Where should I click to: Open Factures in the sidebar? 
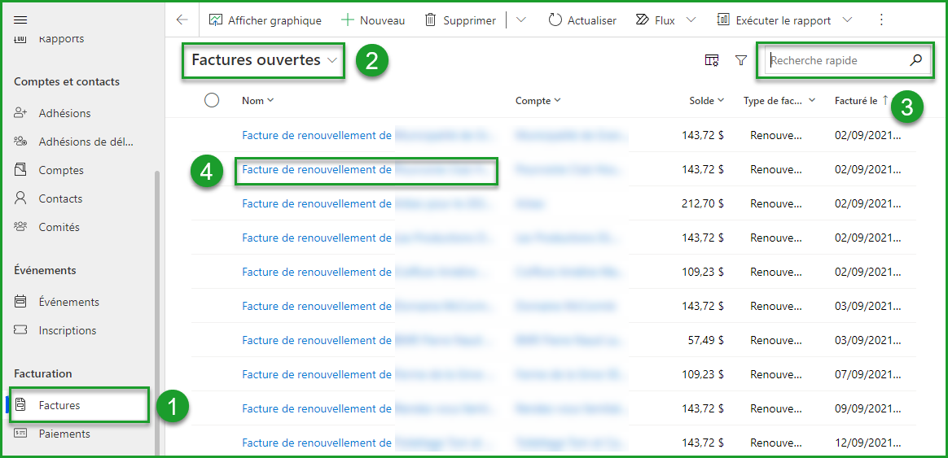[x=59, y=405]
